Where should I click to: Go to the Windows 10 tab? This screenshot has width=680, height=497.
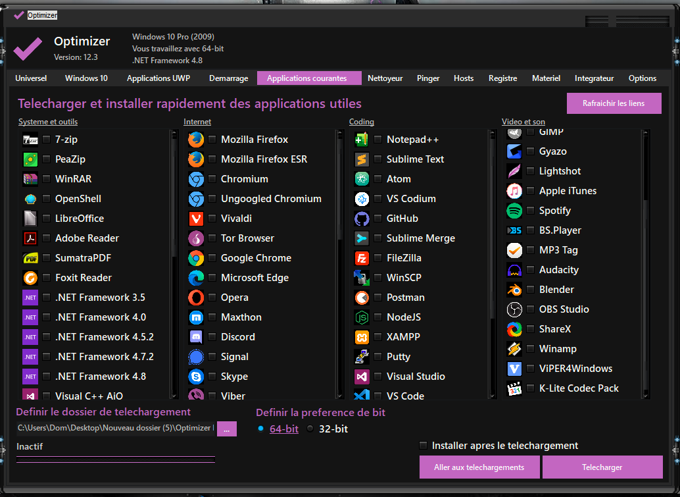(86, 78)
